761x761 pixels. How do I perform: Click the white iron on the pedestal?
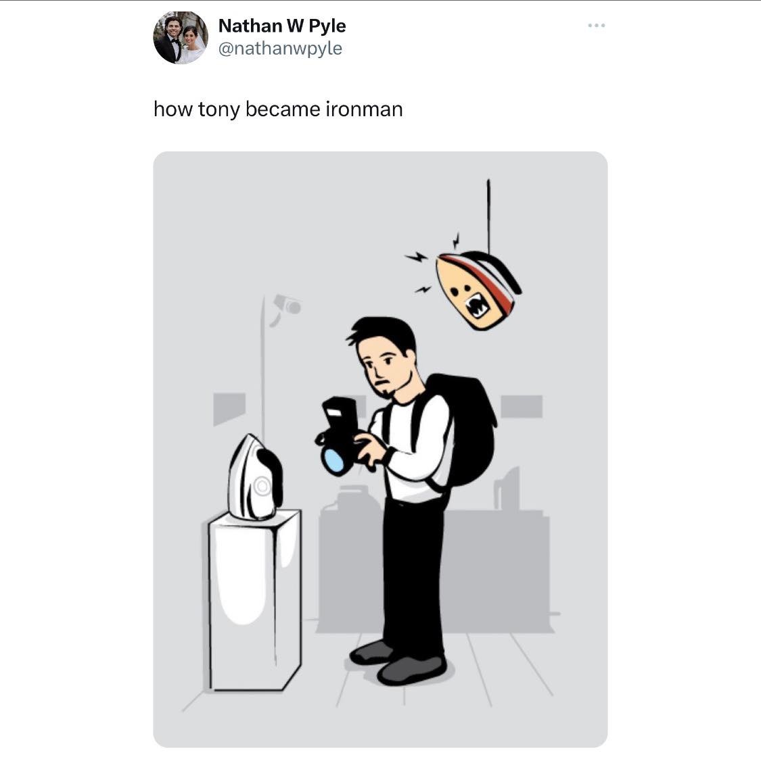[x=256, y=478]
